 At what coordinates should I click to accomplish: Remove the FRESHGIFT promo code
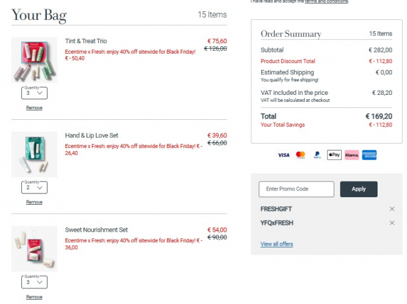pos(392,209)
